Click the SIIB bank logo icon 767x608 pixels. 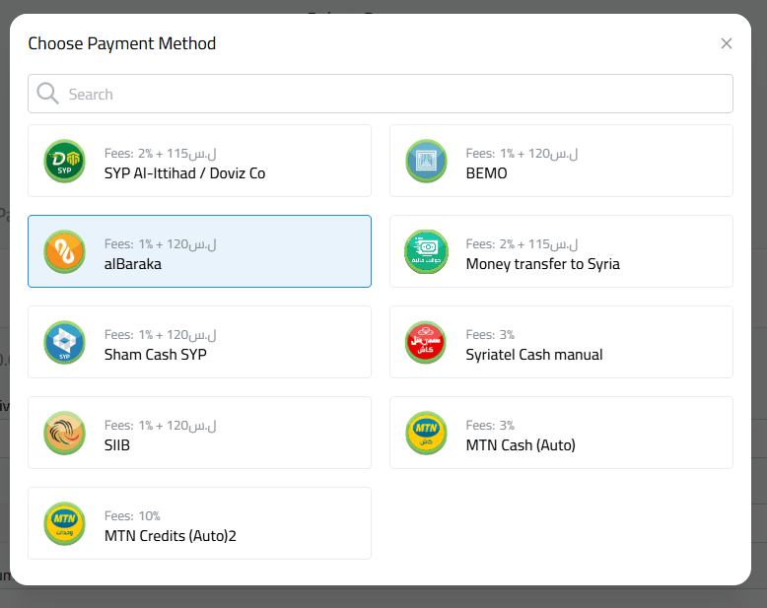pos(64,433)
